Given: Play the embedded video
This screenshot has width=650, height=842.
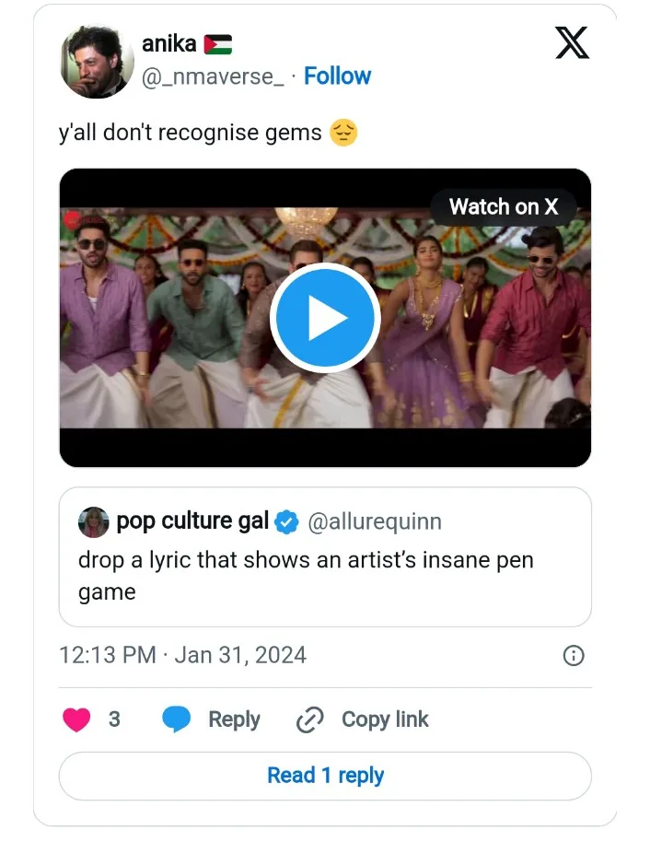Looking at the screenshot, I should click(x=325, y=318).
